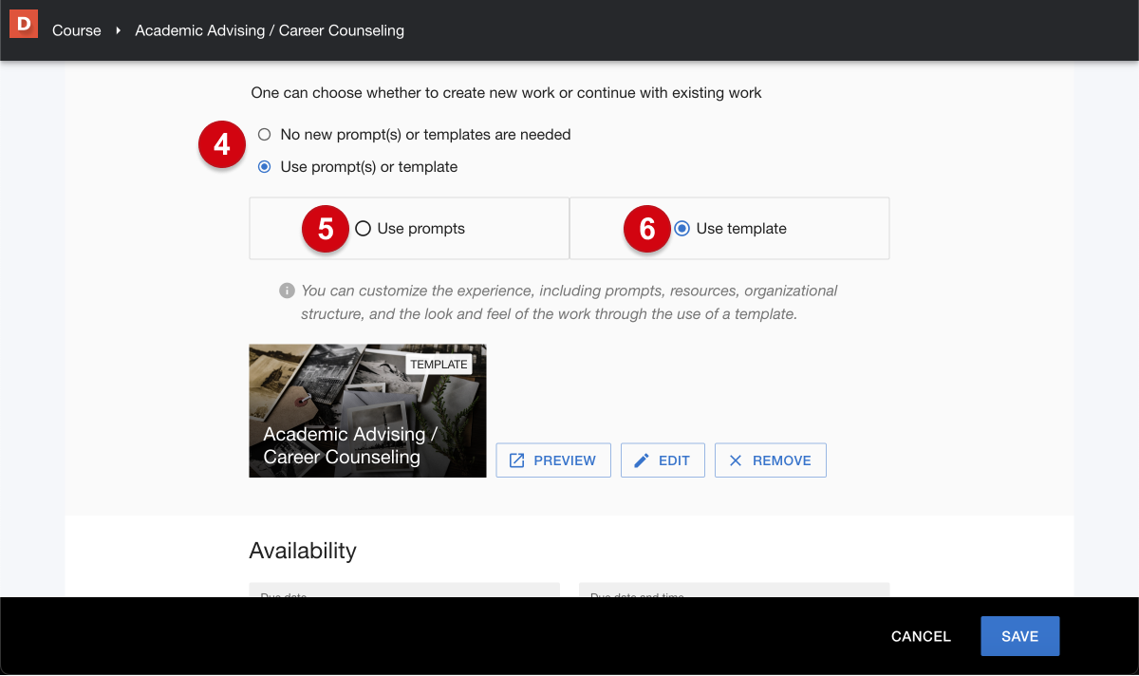The image size is (1139, 676).
Task: Edit the selected template
Action: click(x=663, y=460)
